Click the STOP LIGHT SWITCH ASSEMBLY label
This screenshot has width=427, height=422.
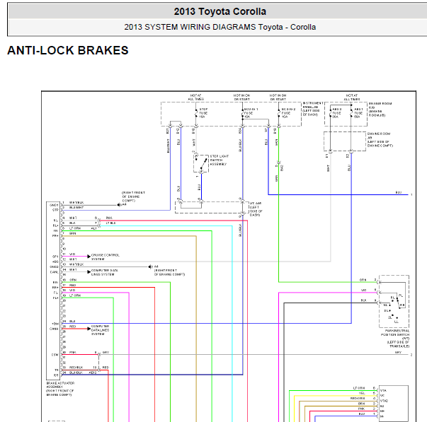click(220, 160)
